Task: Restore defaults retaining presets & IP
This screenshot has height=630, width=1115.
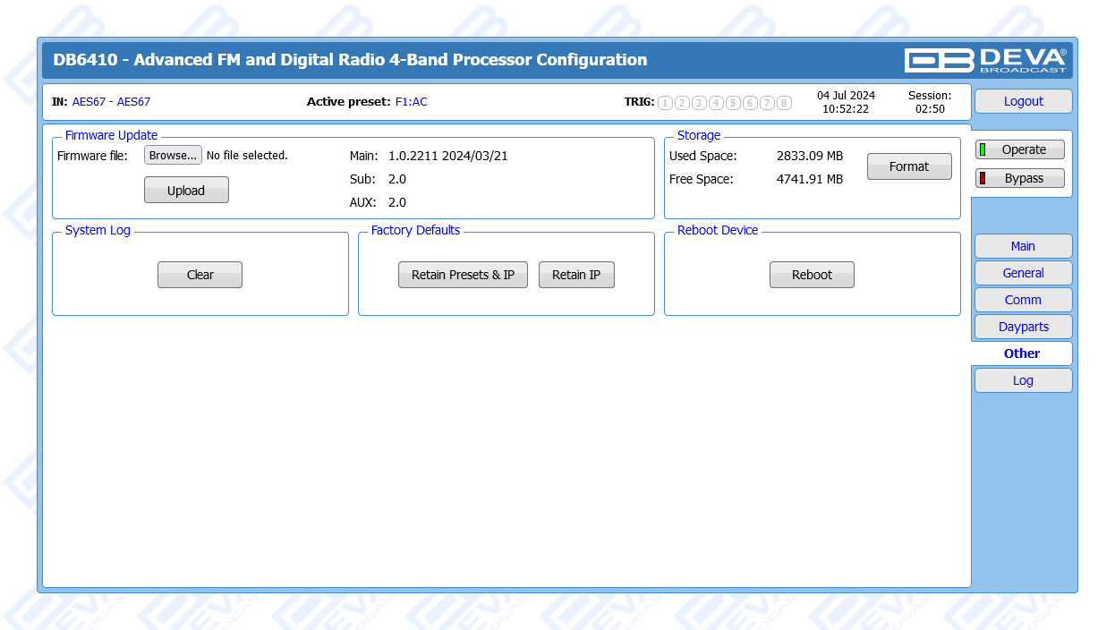Action: pyautogui.click(x=463, y=275)
